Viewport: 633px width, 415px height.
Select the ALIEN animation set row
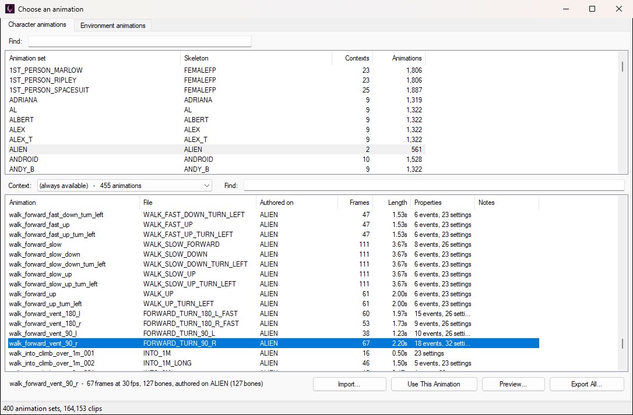[x=216, y=149]
